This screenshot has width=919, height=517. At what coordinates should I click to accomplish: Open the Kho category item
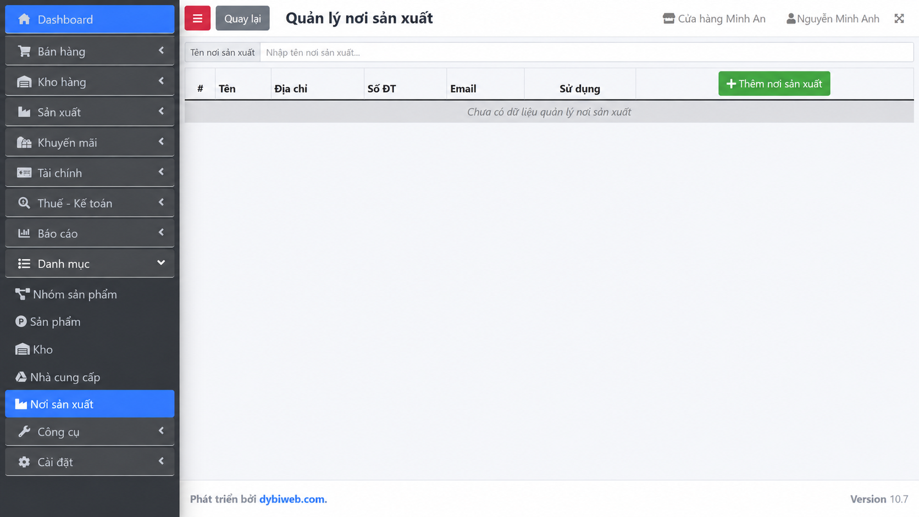(x=90, y=349)
